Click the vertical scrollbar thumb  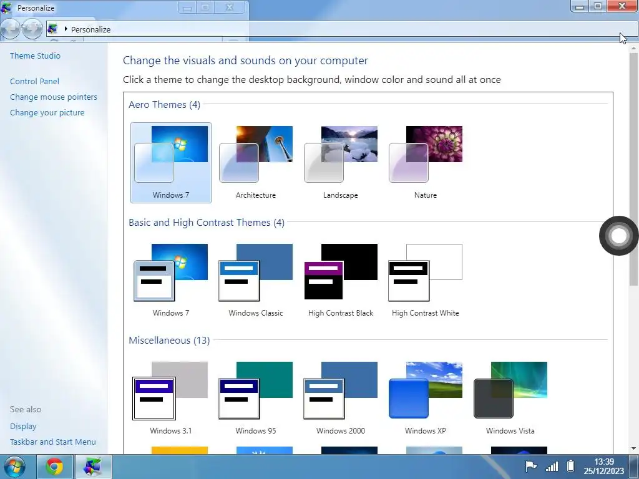point(634,169)
